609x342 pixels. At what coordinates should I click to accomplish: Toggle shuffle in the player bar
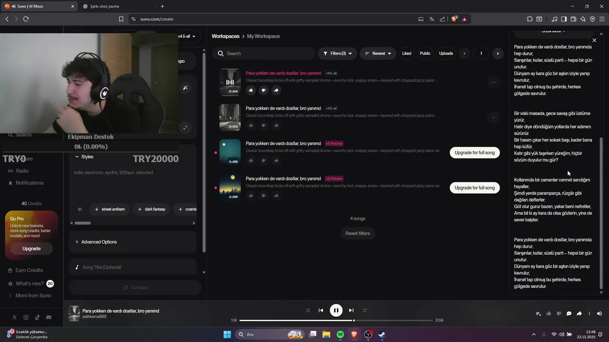(307, 310)
